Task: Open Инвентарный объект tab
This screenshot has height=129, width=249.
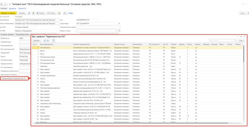Action: [23, 35]
